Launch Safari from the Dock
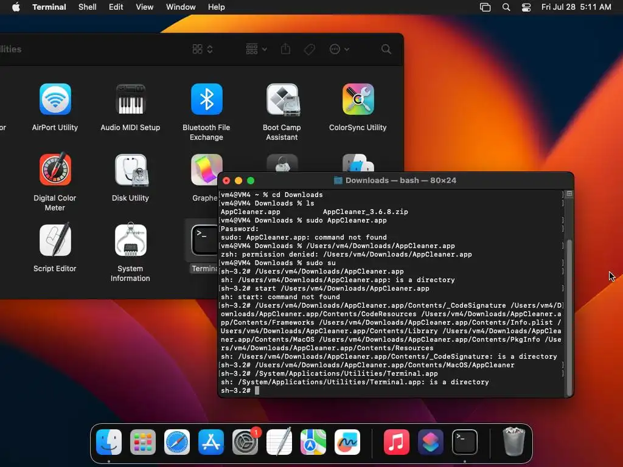The width and height of the screenshot is (623, 467). tap(177, 442)
